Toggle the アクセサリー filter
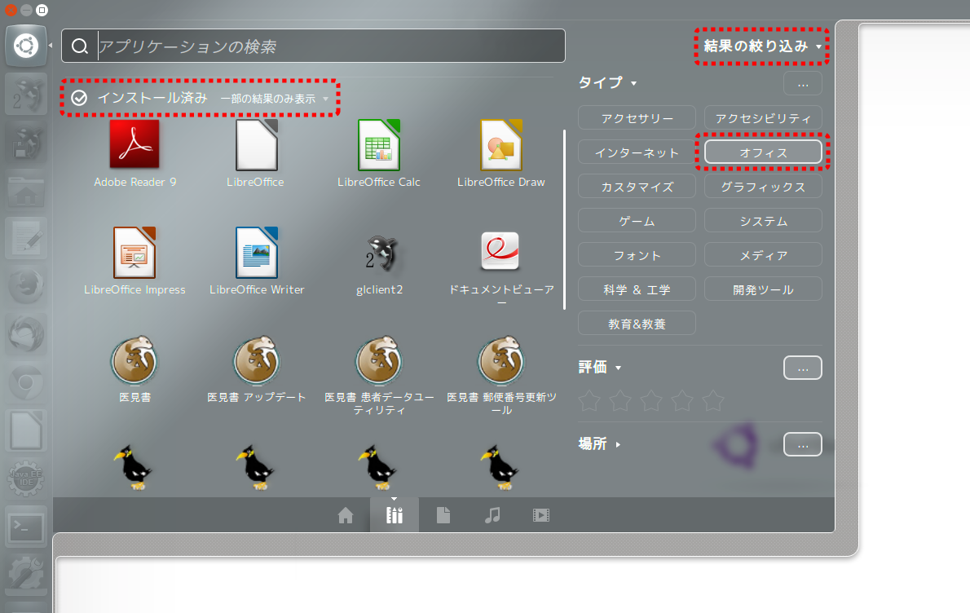 pos(637,118)
